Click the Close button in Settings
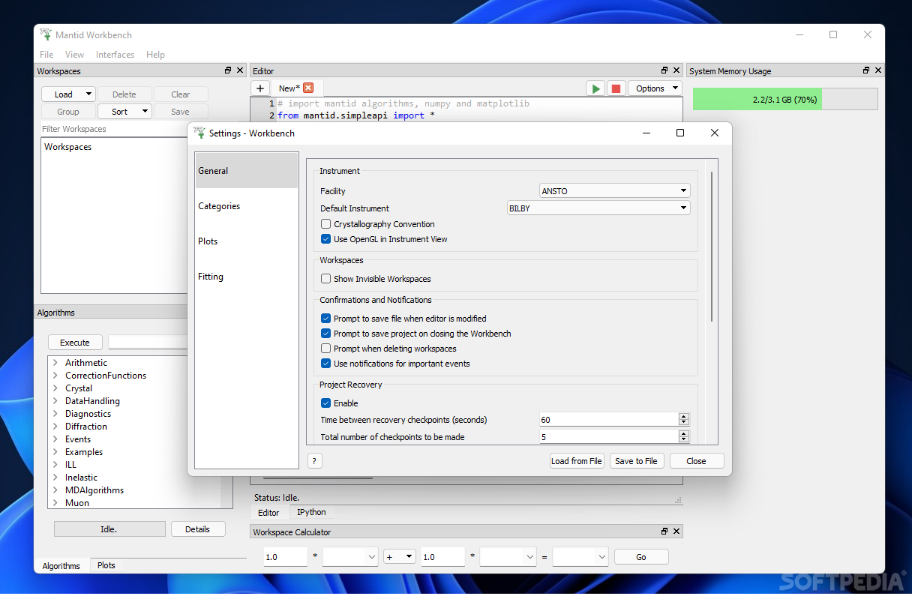Screen dimensions: 918x602 click(696, 461)
